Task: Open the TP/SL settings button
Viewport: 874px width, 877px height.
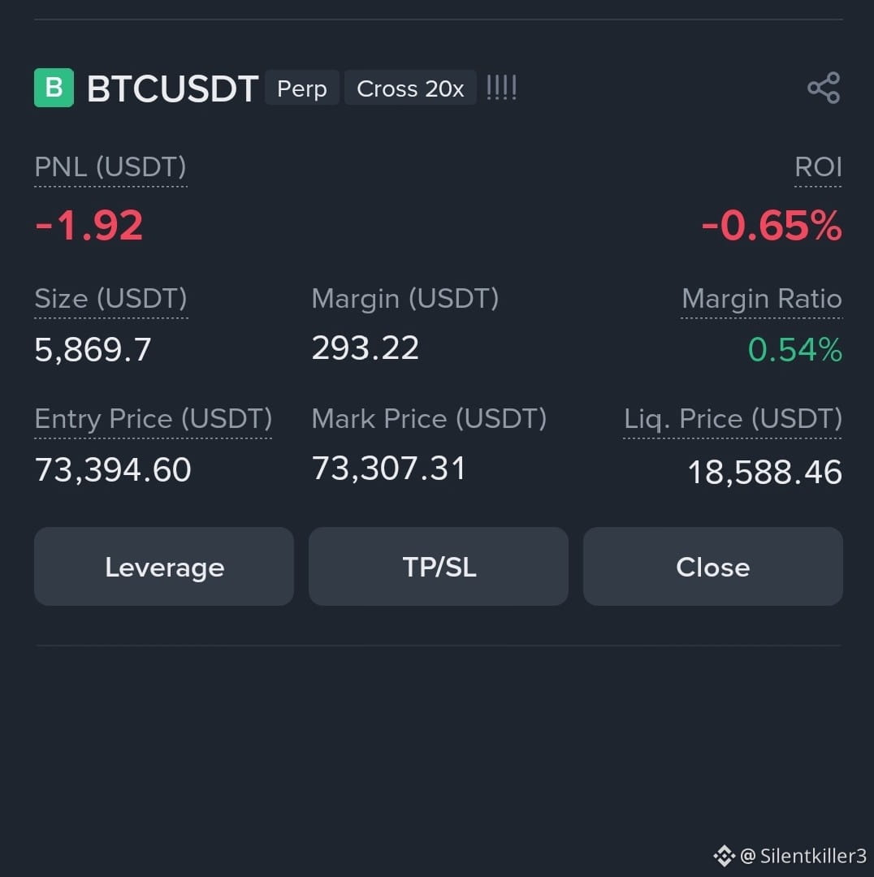Action: click(x=439, y=567)
